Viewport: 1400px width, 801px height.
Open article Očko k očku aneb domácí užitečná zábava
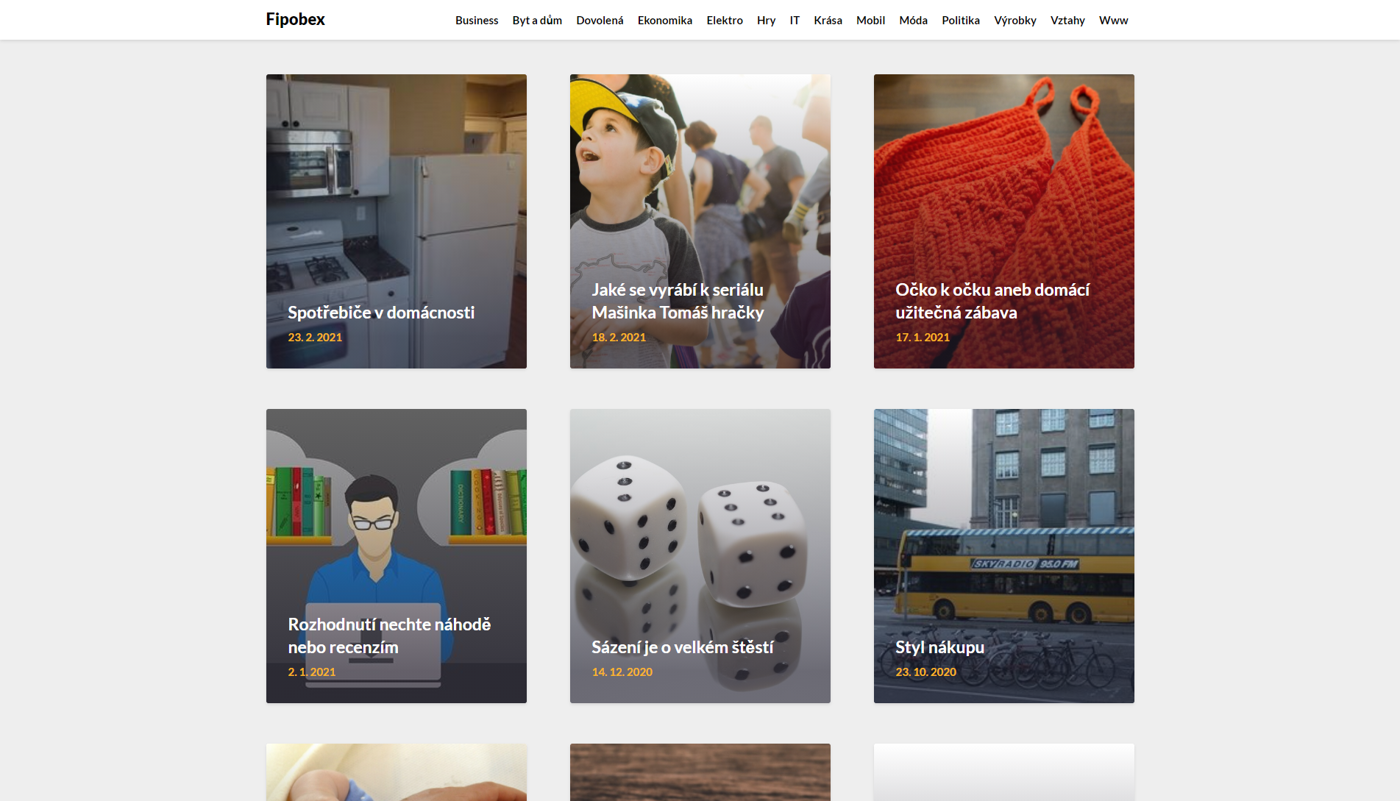click(x=992, y=301)
